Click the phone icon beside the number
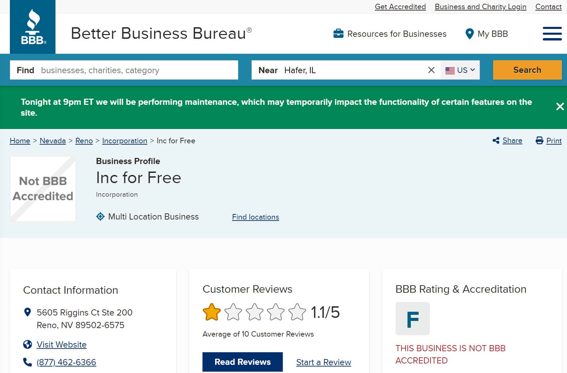This screenshot has height=373, width=567. pyautogui.click(x=27, y=362)
